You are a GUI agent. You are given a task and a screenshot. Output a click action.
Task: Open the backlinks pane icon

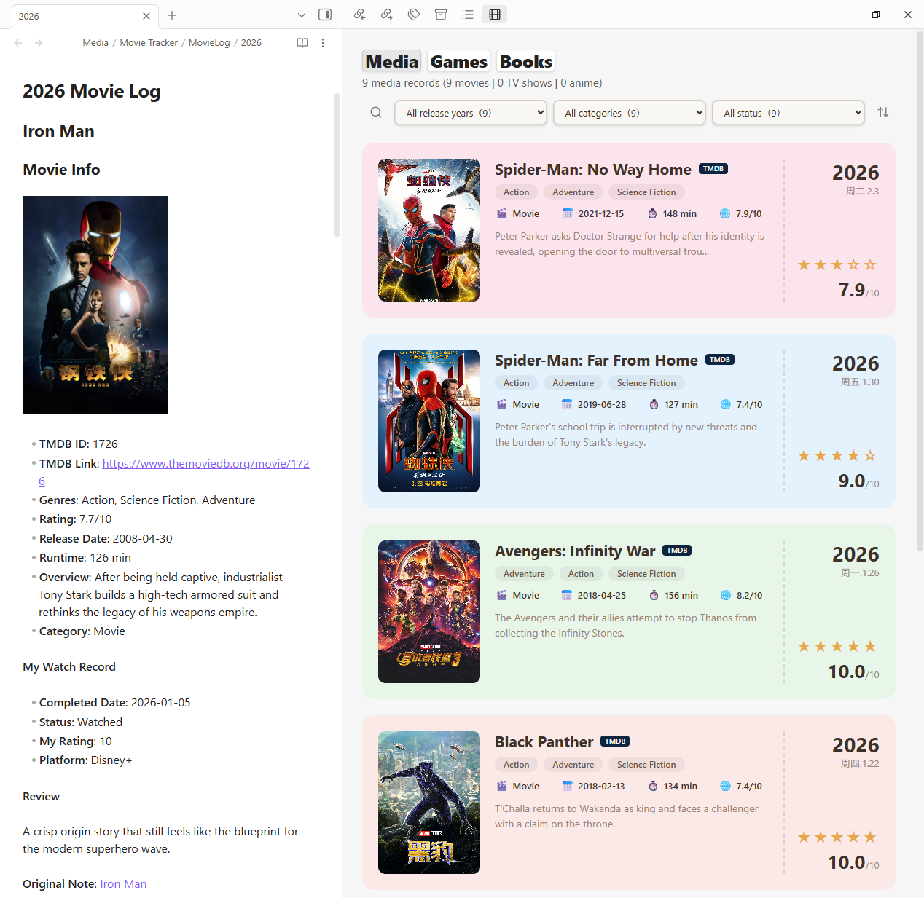click(x=359, y=15)
